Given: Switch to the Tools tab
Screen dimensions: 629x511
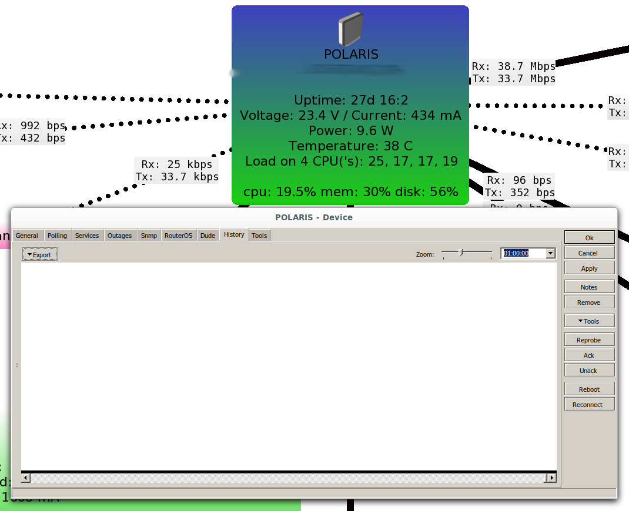Looking at the screenshot, I should tap(259, 236).
